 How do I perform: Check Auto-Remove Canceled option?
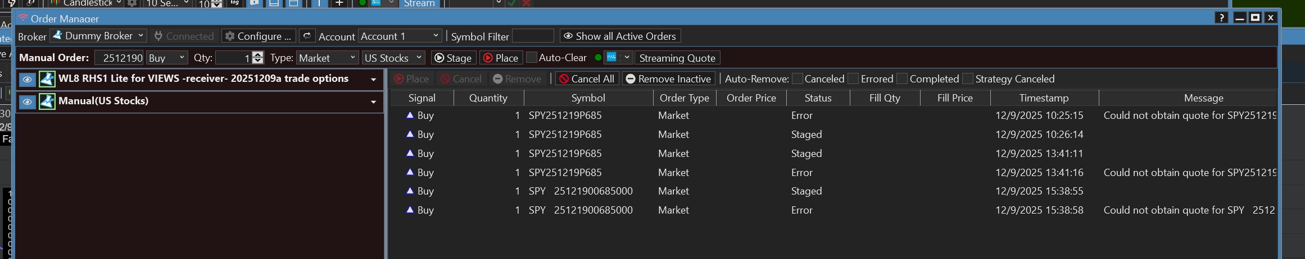tap(797, 79)
